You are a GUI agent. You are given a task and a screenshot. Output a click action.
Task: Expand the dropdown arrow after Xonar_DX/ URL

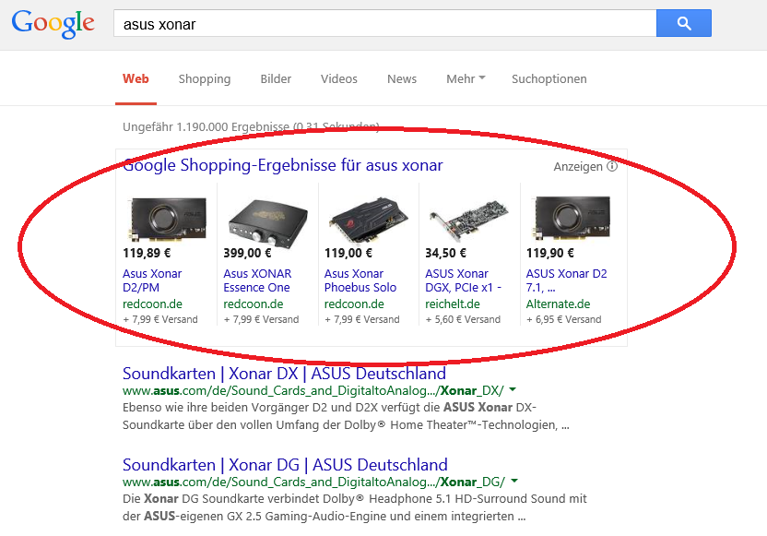[x=513, y=390]
